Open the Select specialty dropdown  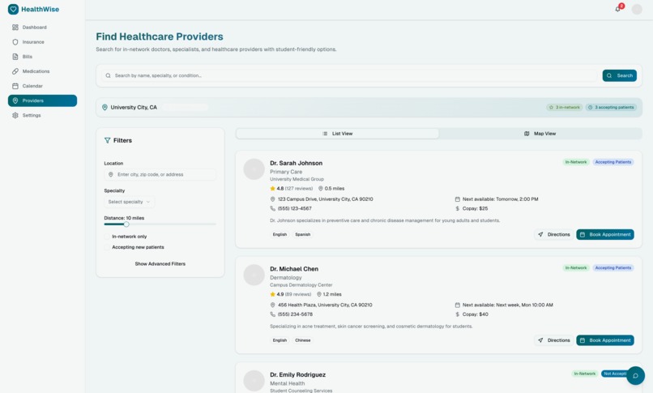tap(129, 202)
